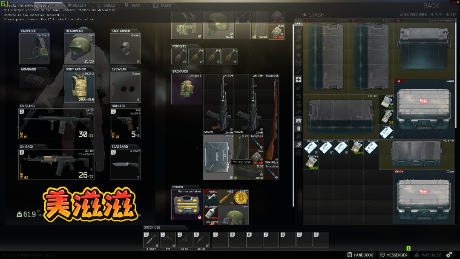The height and width of the screenshot is (259, 460).
Task: Select the A-2607 knife in the Scabbard slot
Action: click(x=125, y=164)
